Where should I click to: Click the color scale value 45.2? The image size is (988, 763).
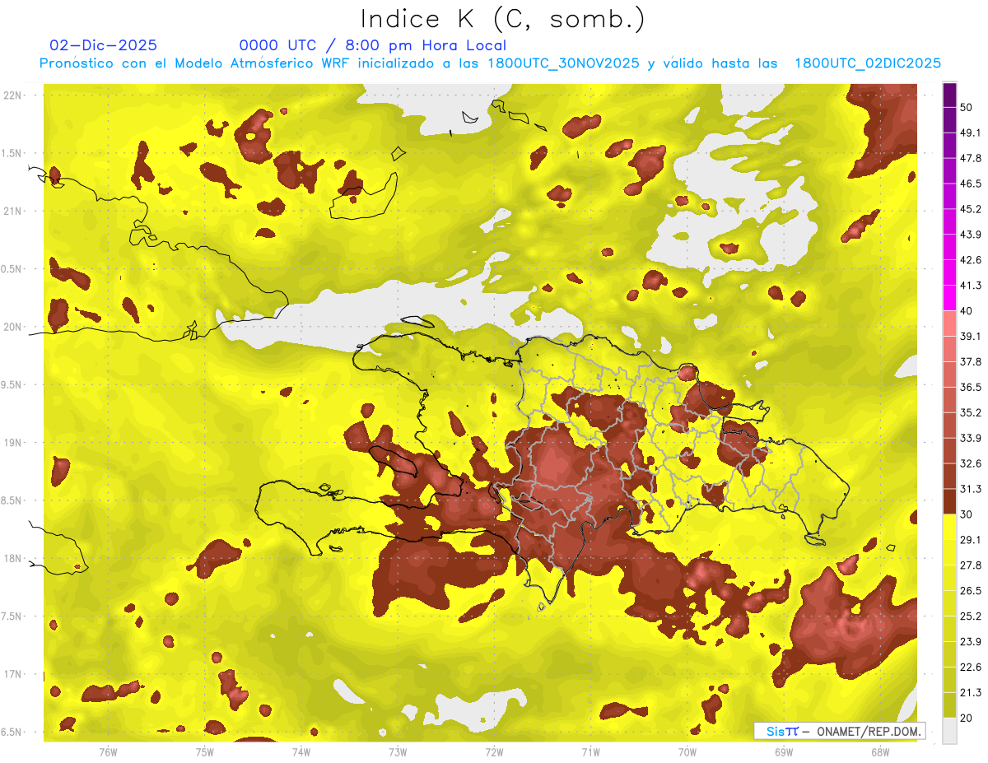[x=970, y=209]
